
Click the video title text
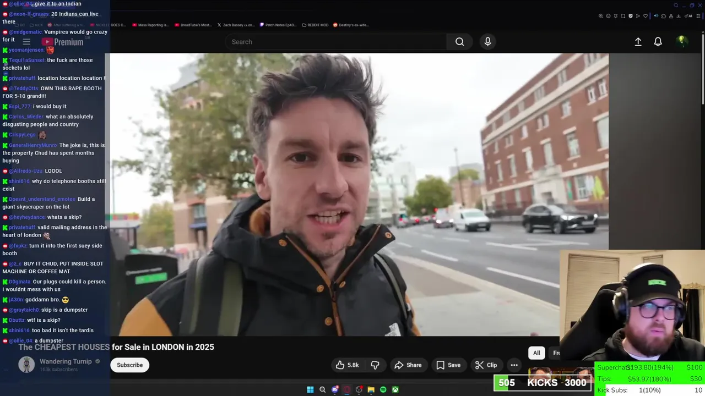116,347
